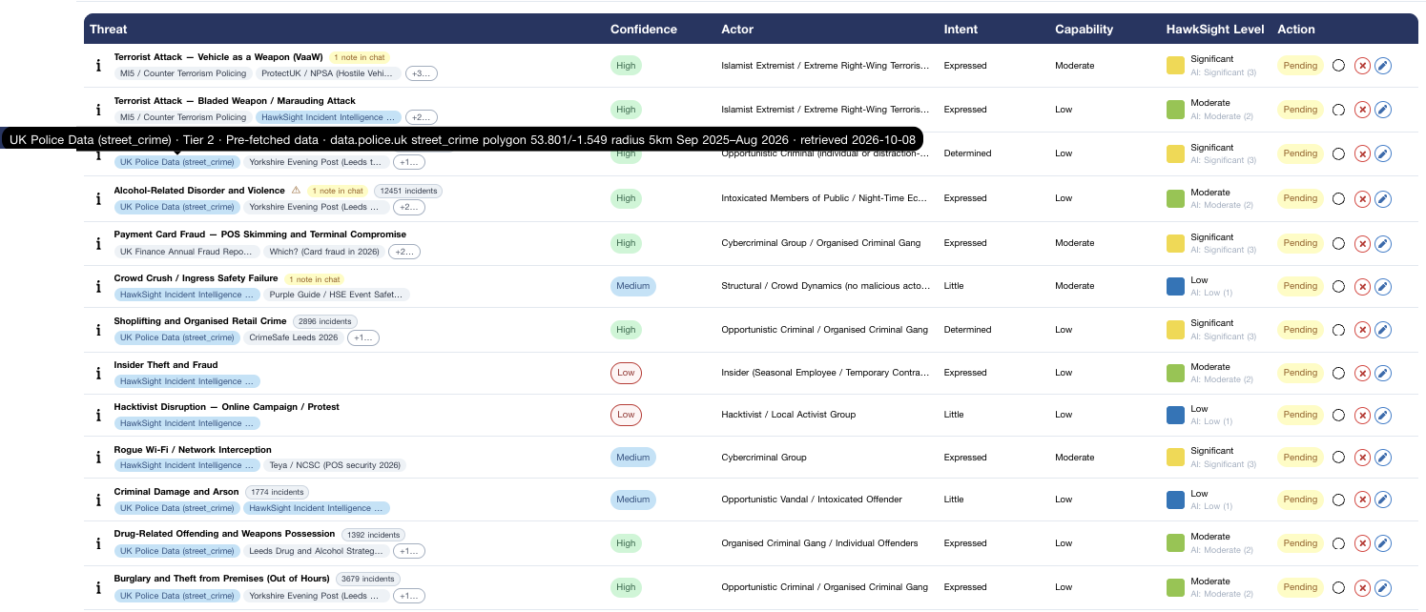Tick the circle for Payment Card Fraud row
The image size is (1426, 612).
(x=1338, y=243)
